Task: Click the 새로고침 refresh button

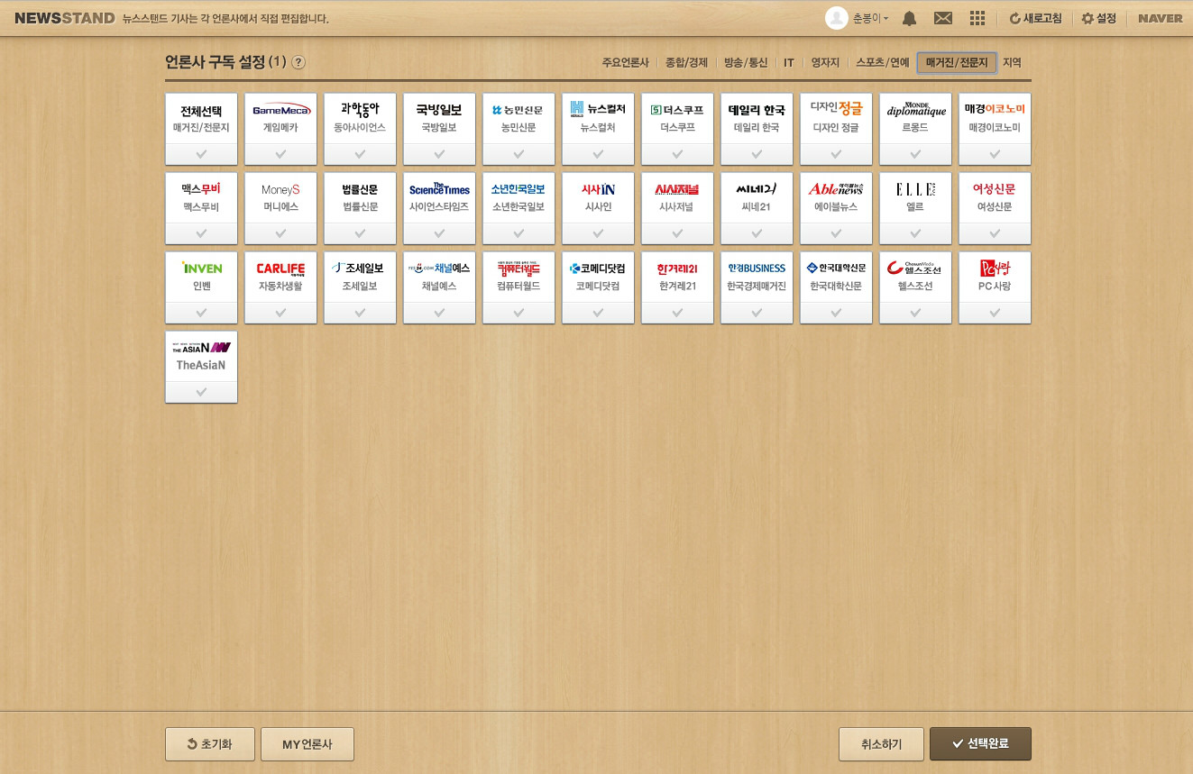Action: 1035,18
